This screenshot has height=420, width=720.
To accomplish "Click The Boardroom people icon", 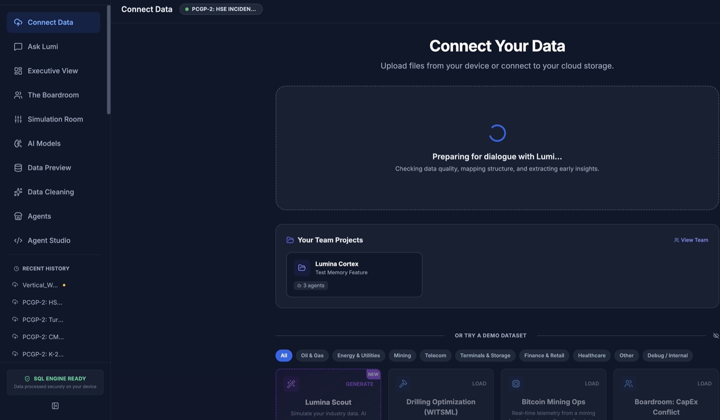I will (x=18, y=95).
